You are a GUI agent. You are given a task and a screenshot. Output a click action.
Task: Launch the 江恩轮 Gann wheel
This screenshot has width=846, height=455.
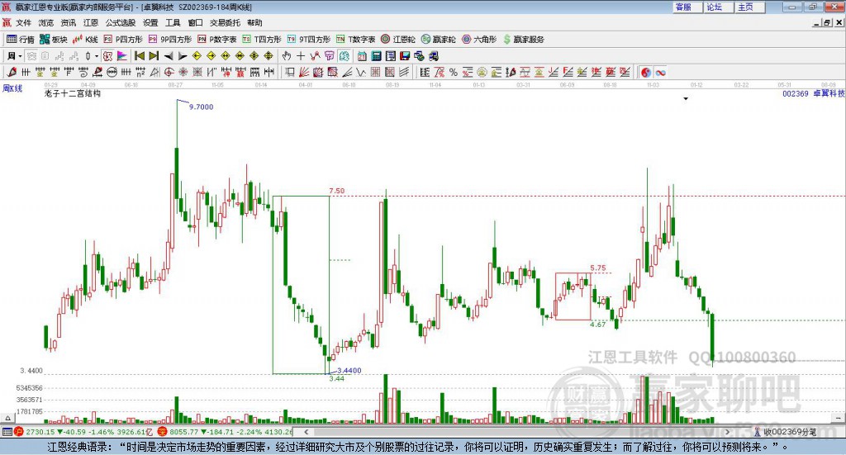(398, 40)
